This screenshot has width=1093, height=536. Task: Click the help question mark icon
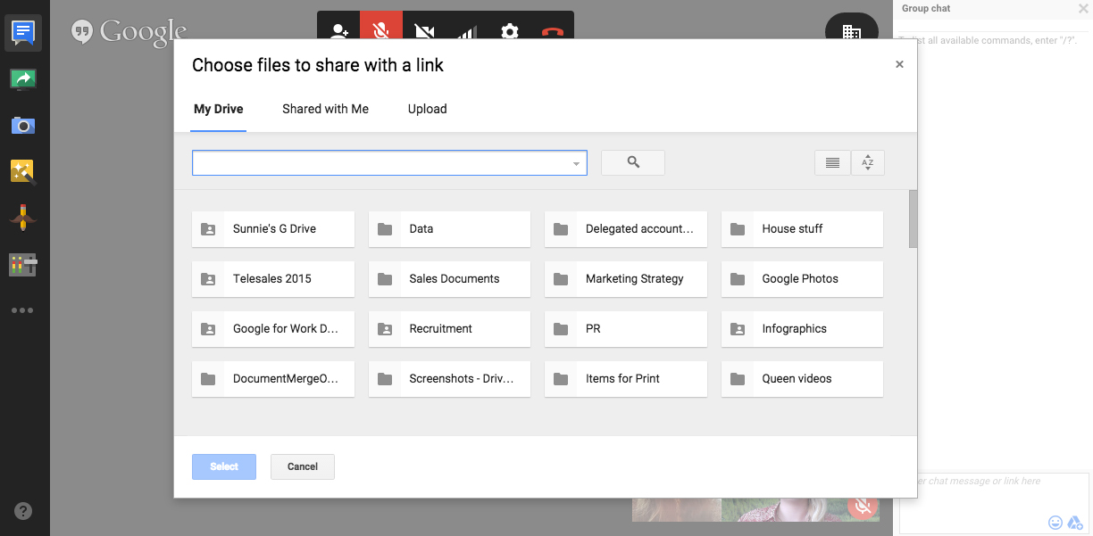click(24, 511)
